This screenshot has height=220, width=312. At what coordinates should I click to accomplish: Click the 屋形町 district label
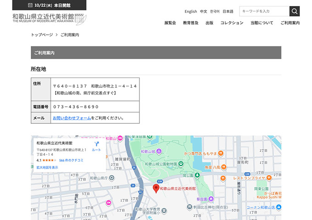point(243,162)
